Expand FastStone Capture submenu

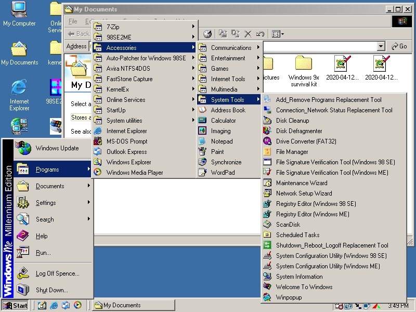coord(144,79)
